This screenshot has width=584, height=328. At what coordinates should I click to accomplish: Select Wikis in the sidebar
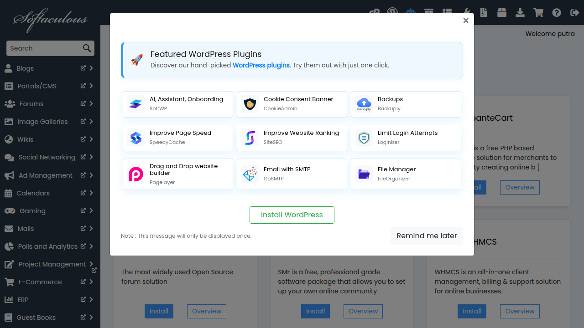point(25,139)
